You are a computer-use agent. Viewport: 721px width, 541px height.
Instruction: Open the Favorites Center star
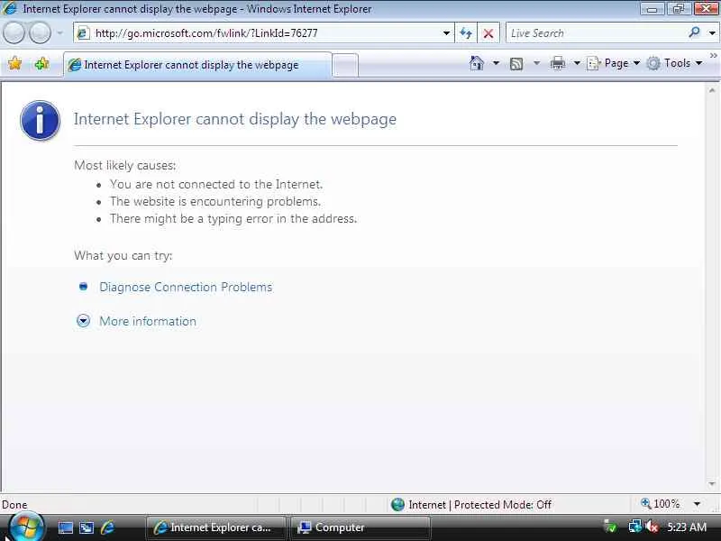[x=15, y=64]
